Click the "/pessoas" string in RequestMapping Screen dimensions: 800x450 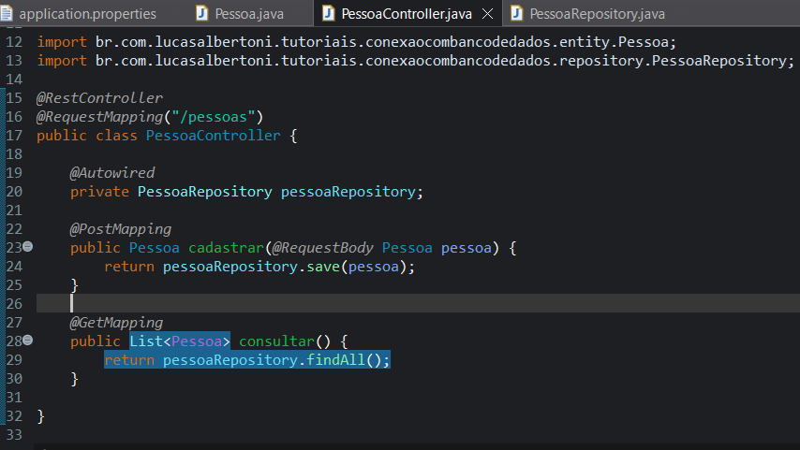(x=224, y=117)
